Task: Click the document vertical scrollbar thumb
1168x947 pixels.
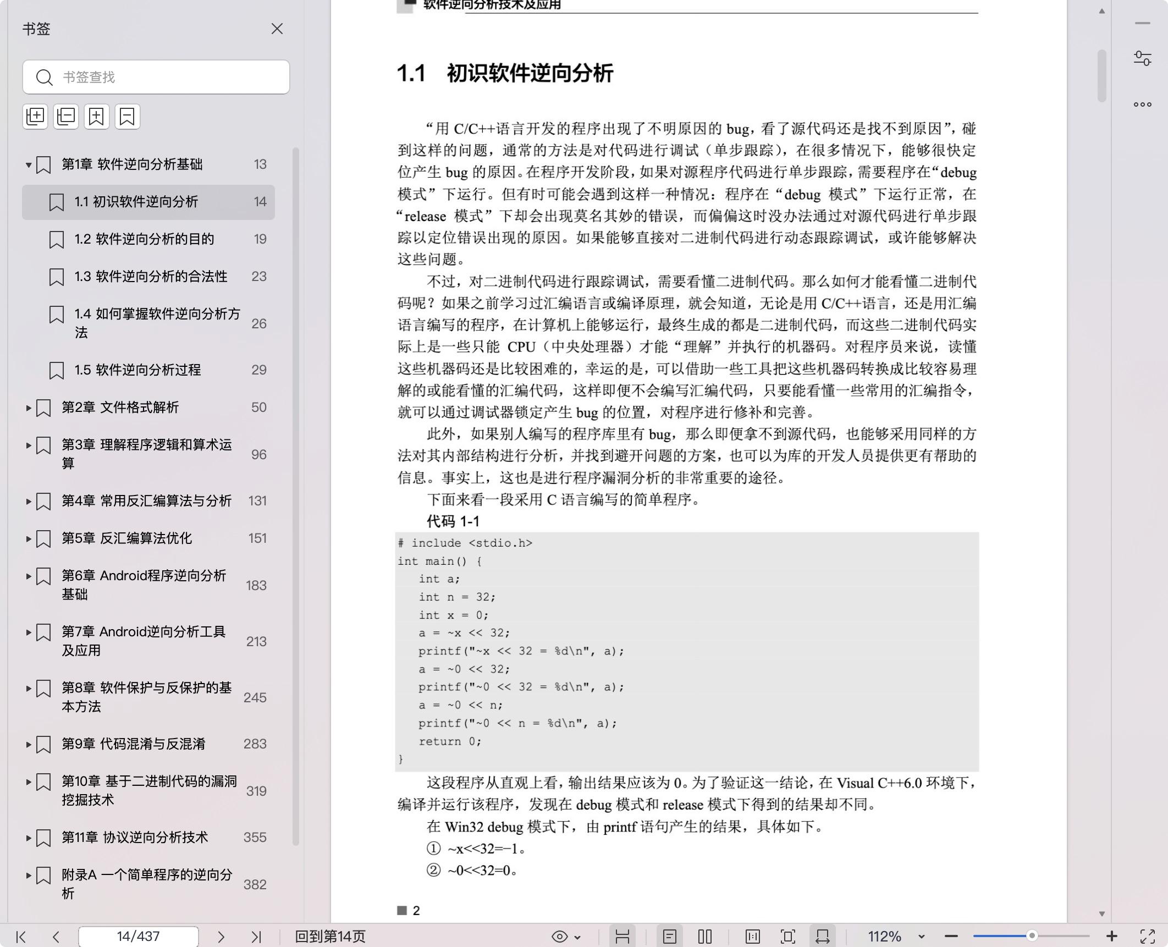Action: point(1101,76)
